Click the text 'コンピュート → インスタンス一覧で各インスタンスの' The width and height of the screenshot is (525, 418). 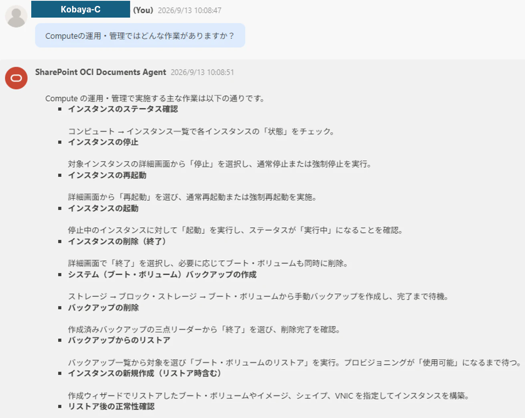164,131
